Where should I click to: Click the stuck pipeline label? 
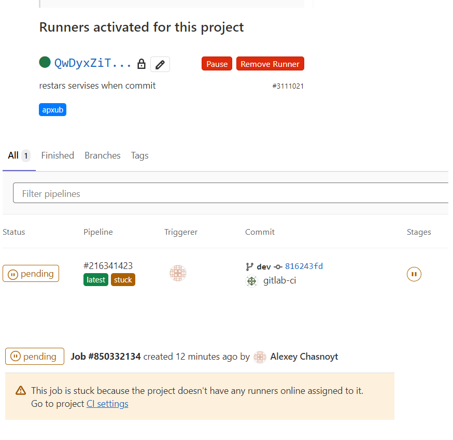(123, 280)
